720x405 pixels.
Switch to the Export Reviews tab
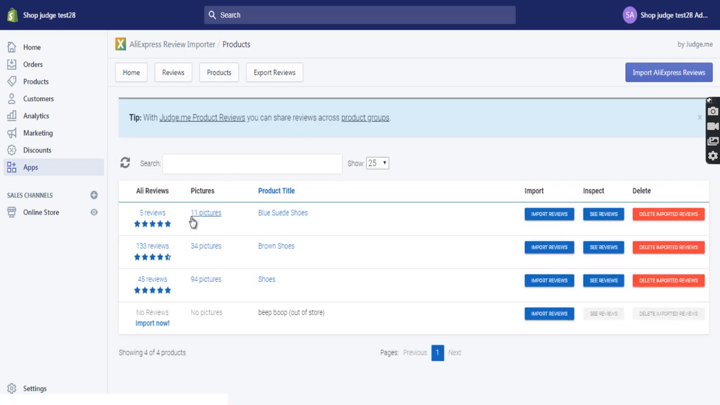(274, 72)
